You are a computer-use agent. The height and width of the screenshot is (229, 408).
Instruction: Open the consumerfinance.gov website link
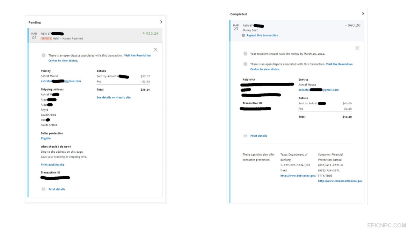[x=340, y=181]
